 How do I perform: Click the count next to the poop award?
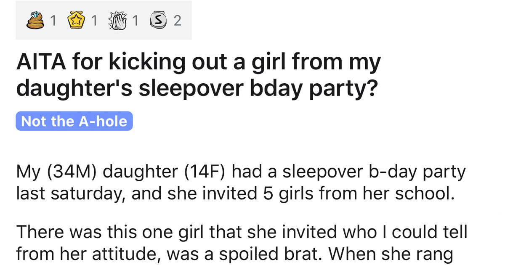[x=52, y=20]
